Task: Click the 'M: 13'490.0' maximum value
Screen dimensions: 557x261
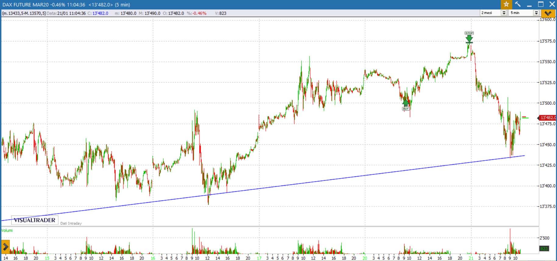Action: 149,13
